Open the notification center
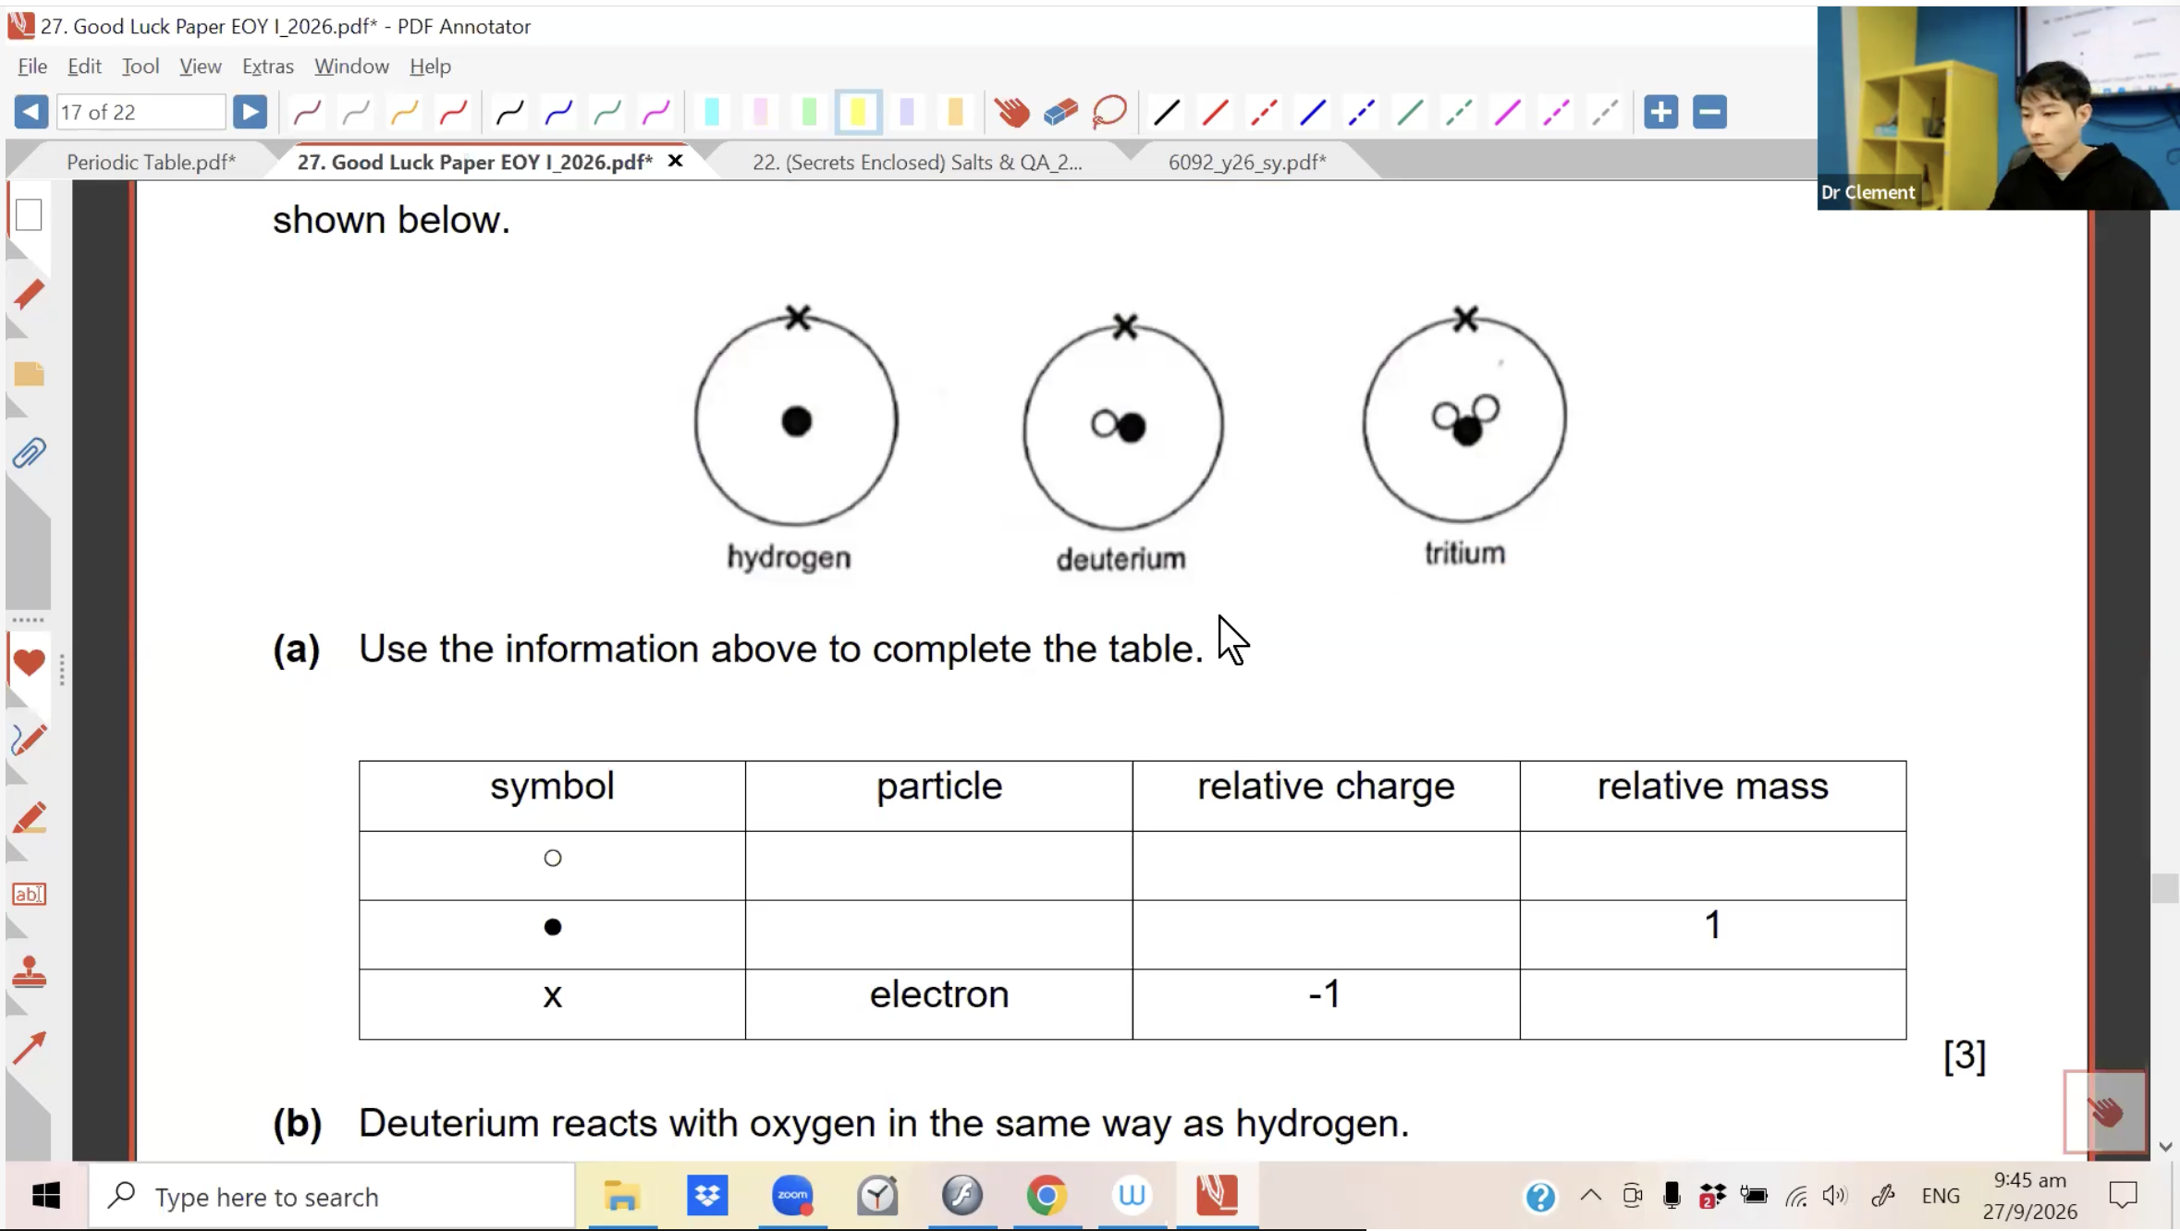The width and height of the screenshot is (2180, 1231). [x=2124, y=1196]
